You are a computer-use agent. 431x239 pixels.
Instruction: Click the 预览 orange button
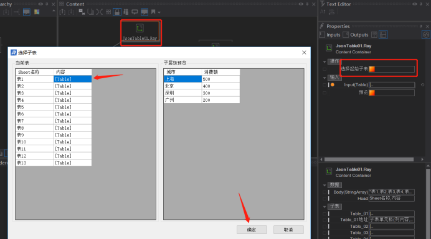[x=372, y=92]
